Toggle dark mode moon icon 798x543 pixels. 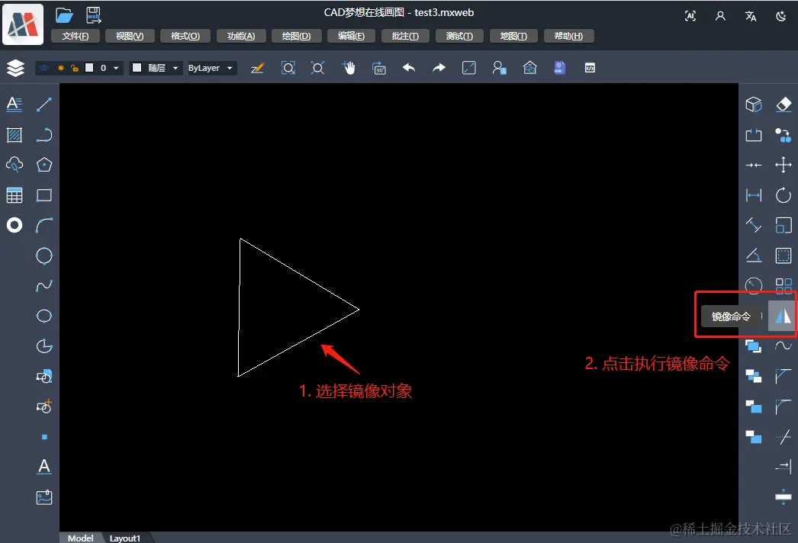pyautogui.click(x=780, y=16)
